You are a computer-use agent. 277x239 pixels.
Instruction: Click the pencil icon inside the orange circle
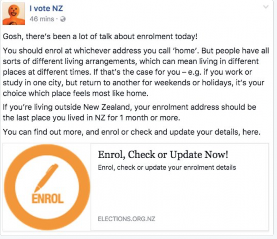pos(46,177)
